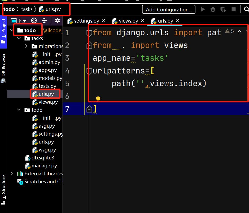
Task: Click warnings indicator showing 5
Action: (229, 31)
